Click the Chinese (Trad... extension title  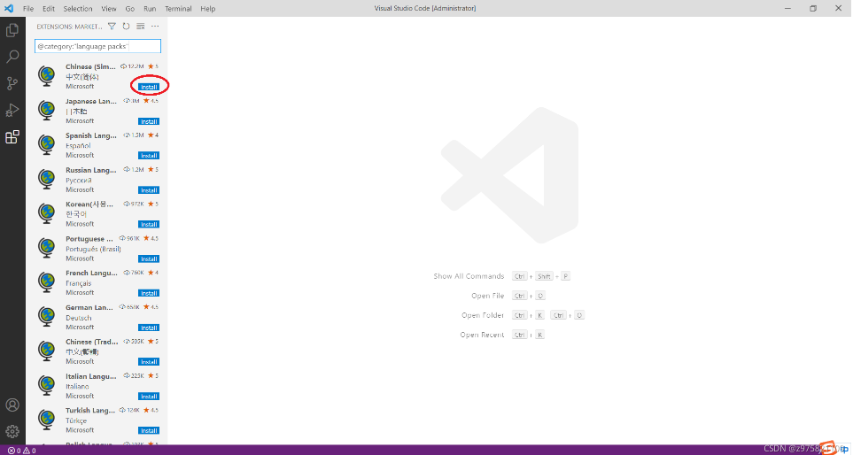pyautogui.click(x=92, y=342)
